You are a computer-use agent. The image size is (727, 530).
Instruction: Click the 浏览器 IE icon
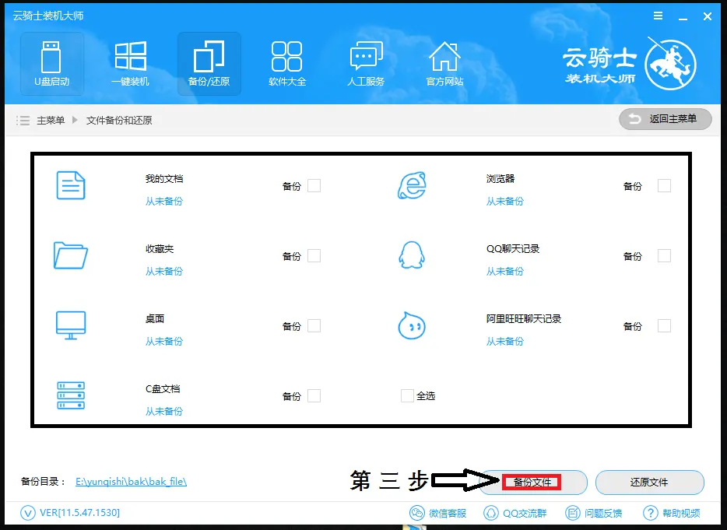coord(412,185)
